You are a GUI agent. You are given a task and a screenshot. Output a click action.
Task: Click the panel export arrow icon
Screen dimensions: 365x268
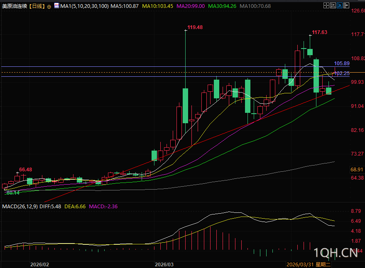pos(347,5)
